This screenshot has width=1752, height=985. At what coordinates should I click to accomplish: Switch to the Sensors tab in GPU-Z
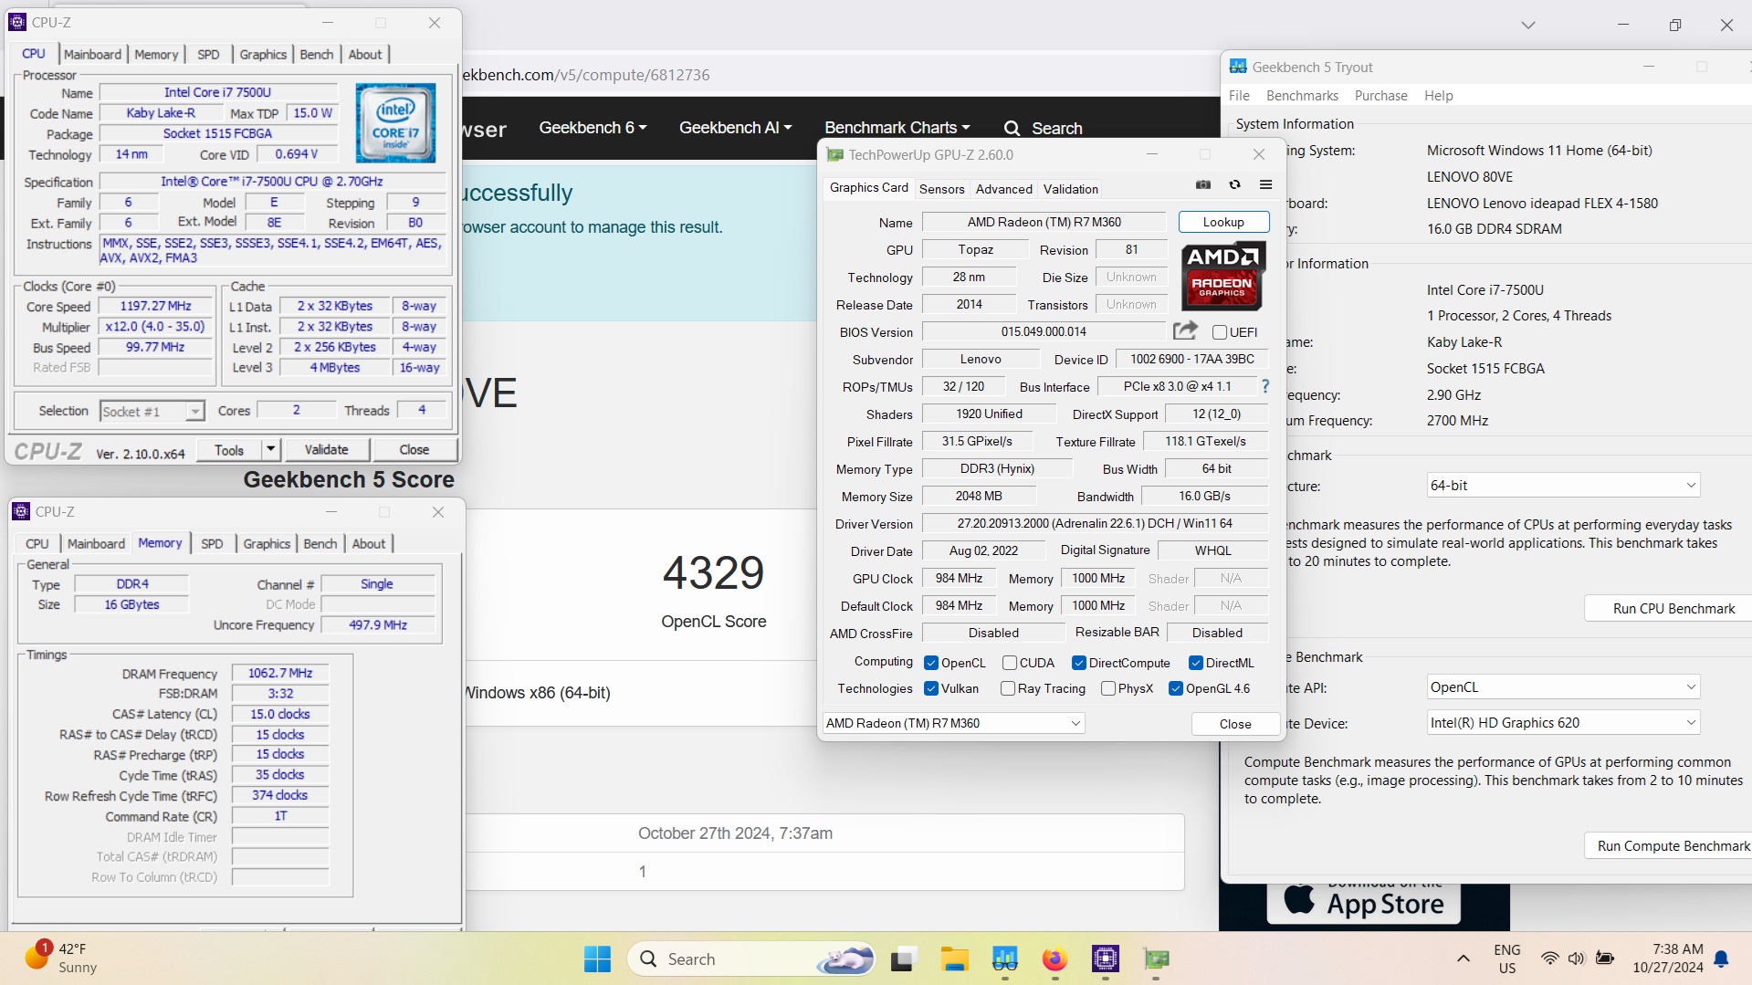pyautogui.click(x=941, y=189)
